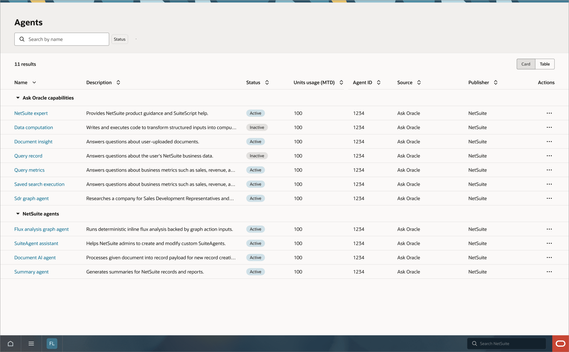The width and height of the screenshot is (569, 352).
Task: Open actions menu for Saved search execution row
Action: 549,184
